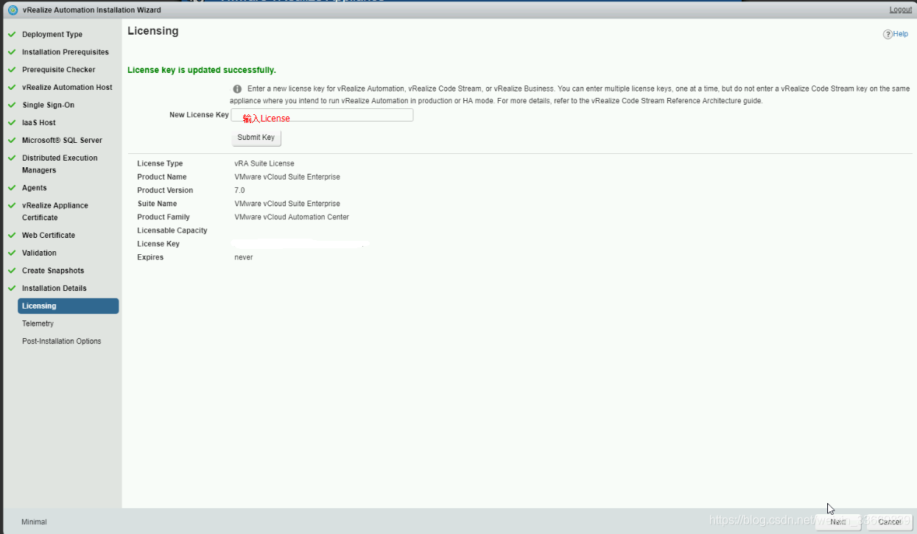917x534 pixels.
Task: Open Distributed Execution Managers step
Action: pyautogui.click(x=60, y=164)
